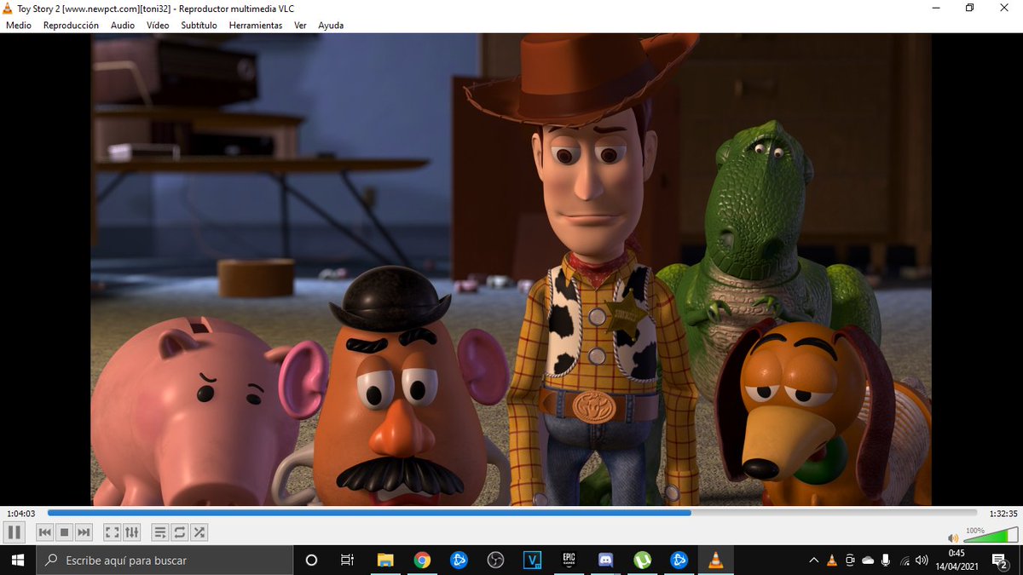Image resolution: width=1023 pixels, height=575 pixels.
Task: Open the Reproducción menu
Action: click(x=71, y=26)
